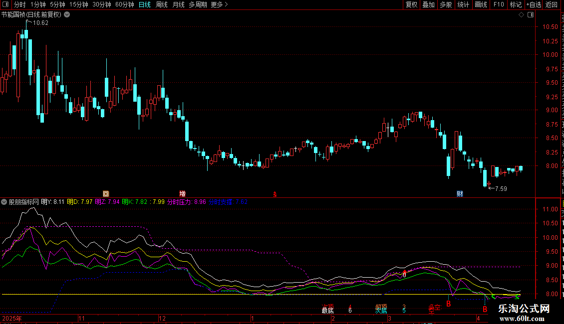Screen dimensions: 564x324
Task: Click the 明K: 7.82 indicator value
Action: pyautogui.click(x=135, y=202)
